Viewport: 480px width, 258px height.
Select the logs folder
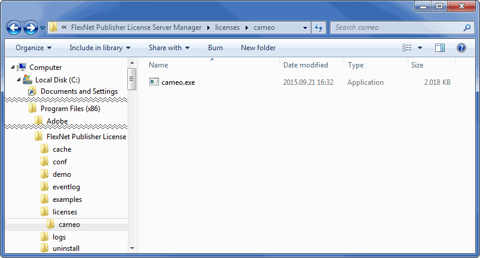click(59, 237)
